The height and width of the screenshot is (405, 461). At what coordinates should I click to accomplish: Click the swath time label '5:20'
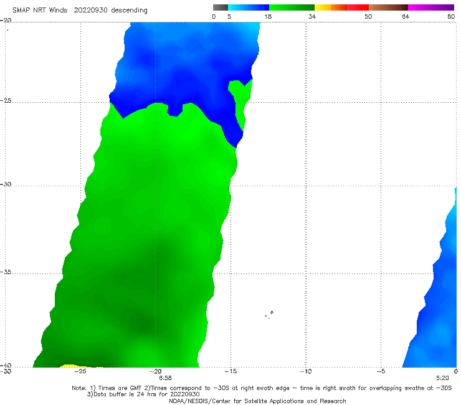click(x=442, y=378)
